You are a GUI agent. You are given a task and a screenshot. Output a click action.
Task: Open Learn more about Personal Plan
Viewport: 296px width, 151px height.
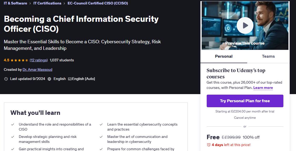coord(263,88)
